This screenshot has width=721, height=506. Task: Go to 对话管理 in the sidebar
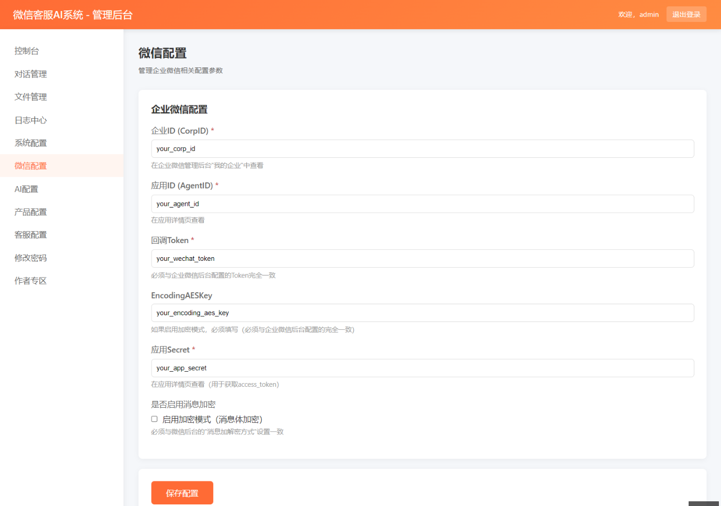pyautogui.click(x=30, y=74)
